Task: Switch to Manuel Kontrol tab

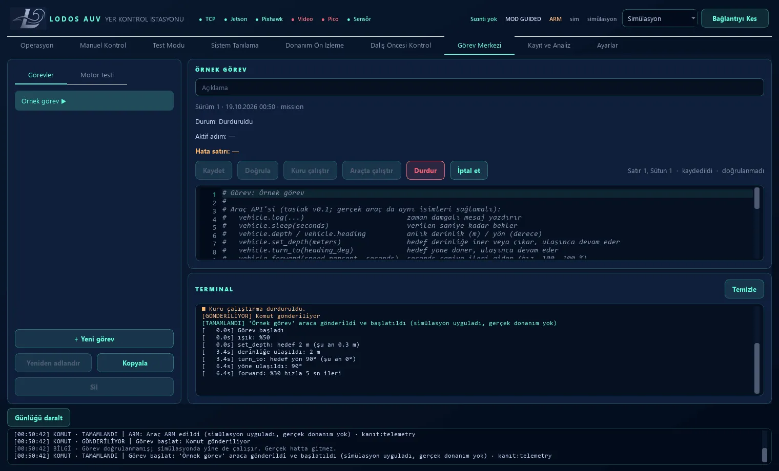Action: (x=103, y=45)
